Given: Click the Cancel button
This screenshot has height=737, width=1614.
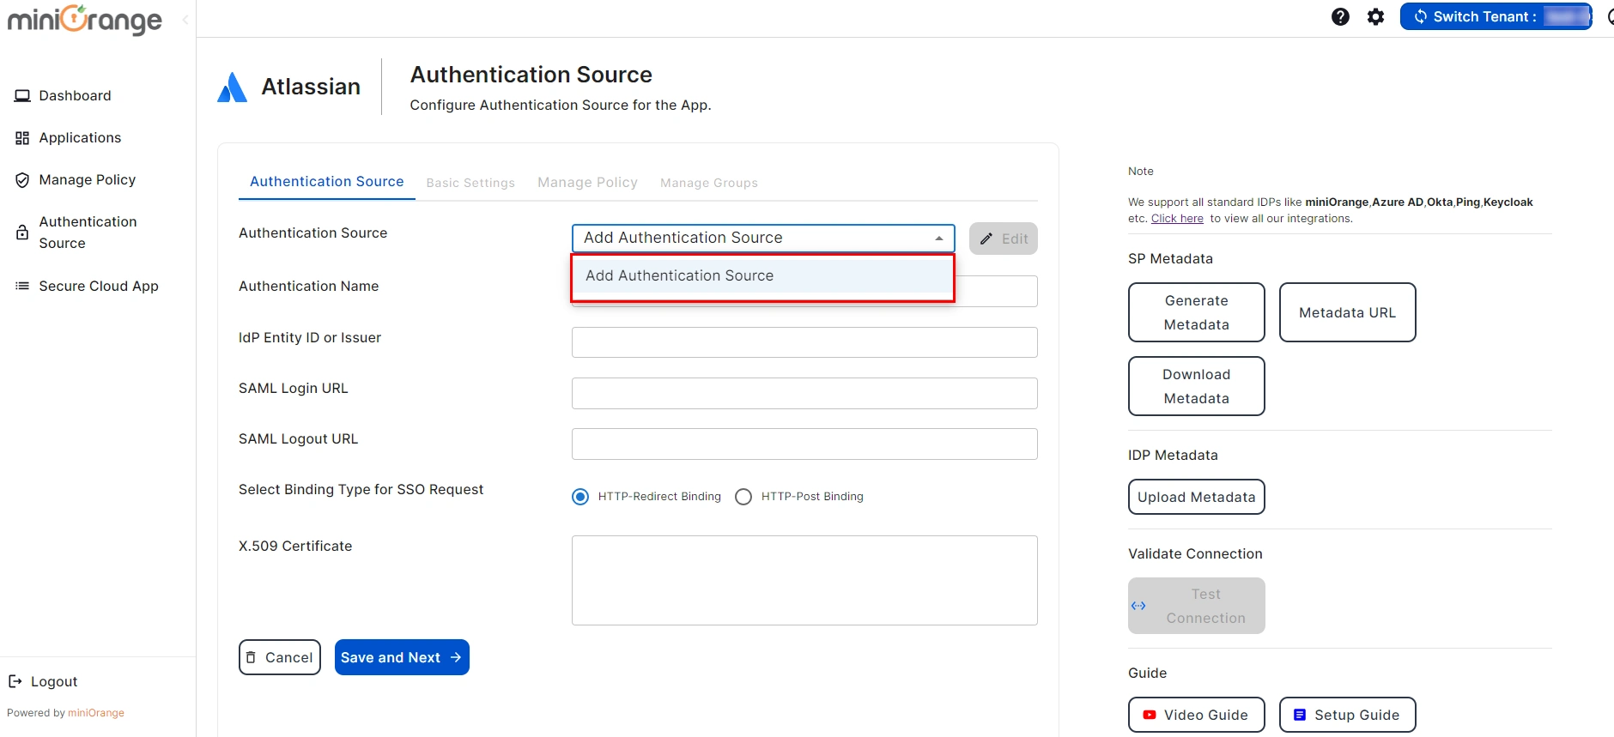Looking at the screenshot, I should tap(280, 657).
